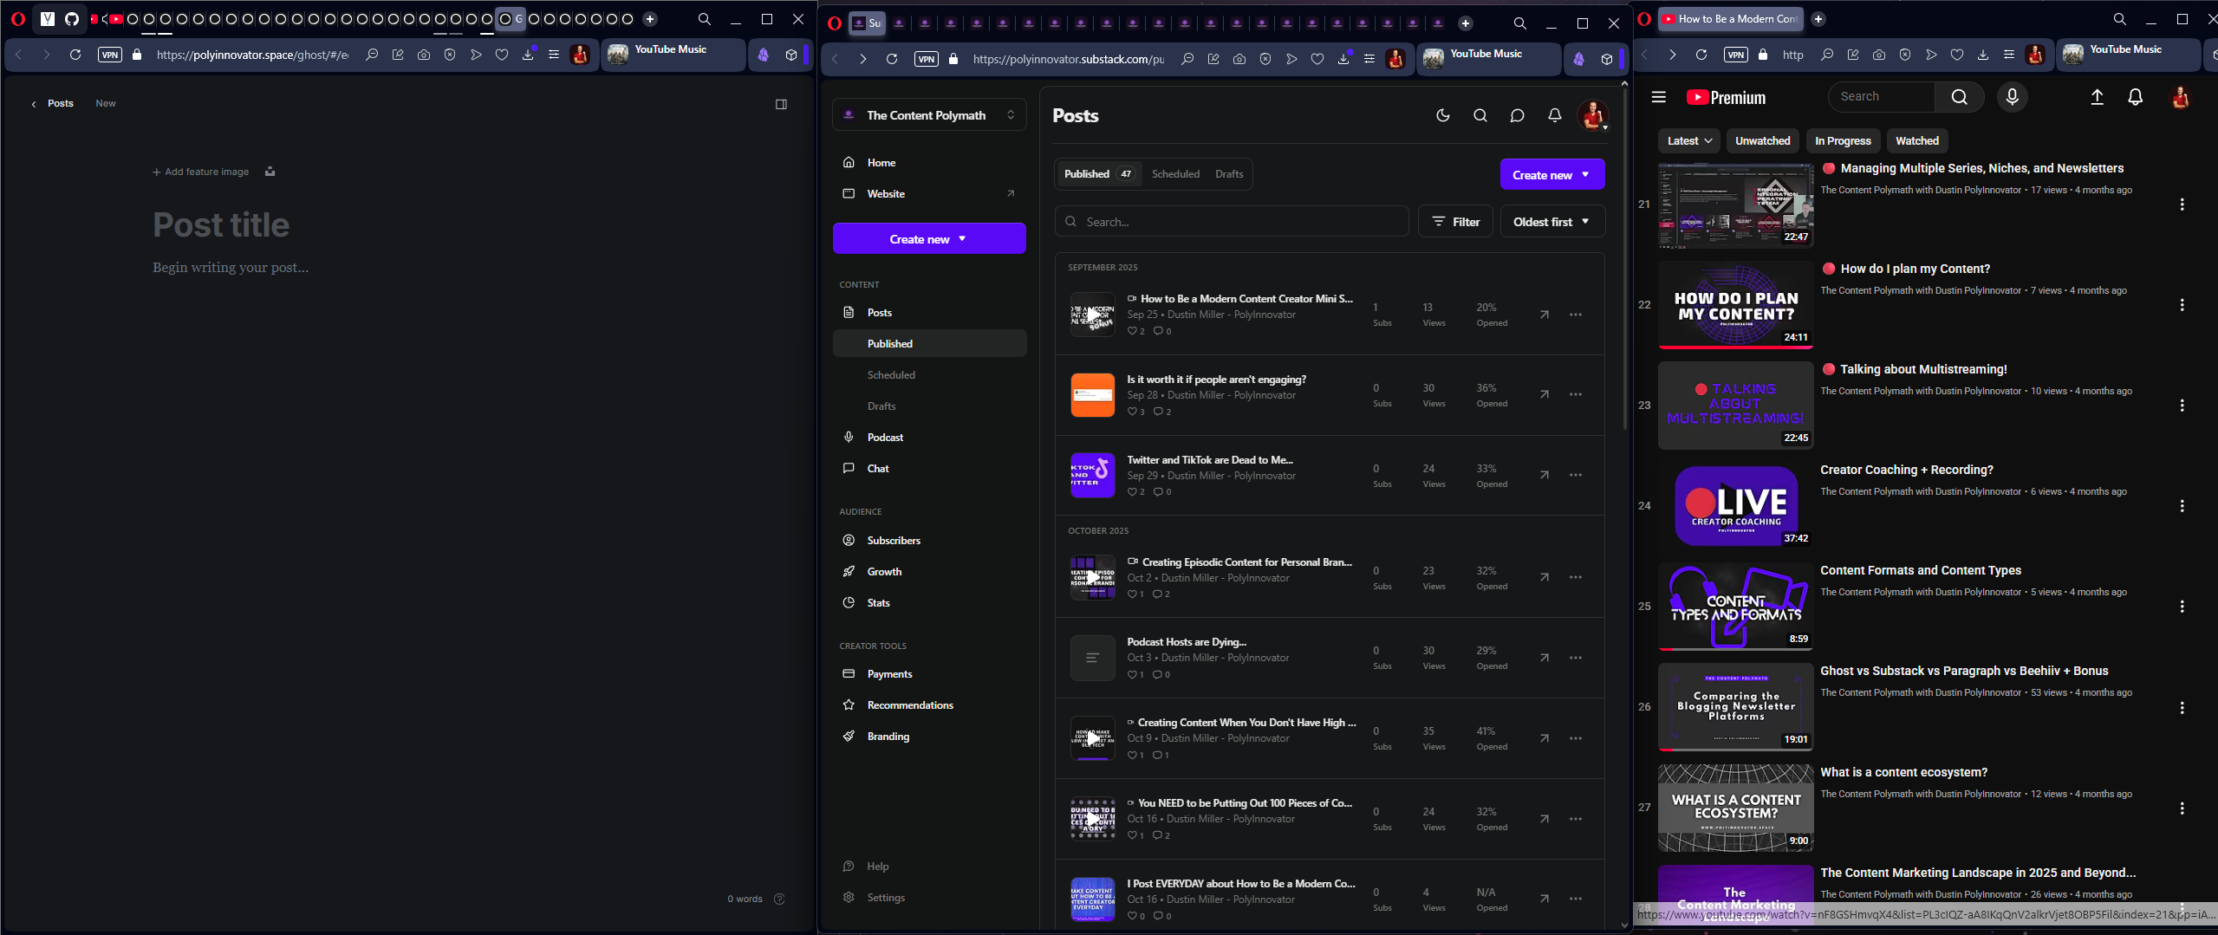Click the Post title field
This screenshot has width=2218, height=935.
(221, 225)
